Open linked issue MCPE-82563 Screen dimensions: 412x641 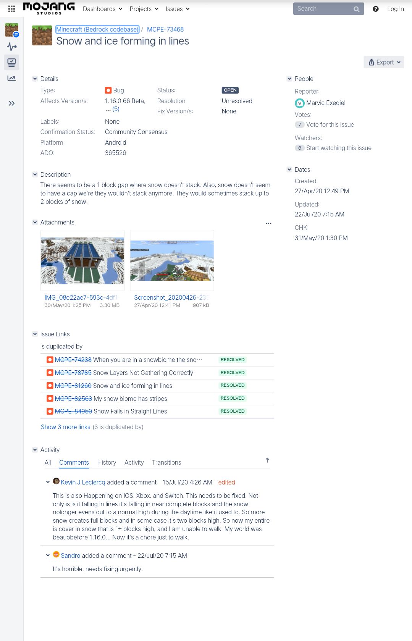(x=73, y=399)
